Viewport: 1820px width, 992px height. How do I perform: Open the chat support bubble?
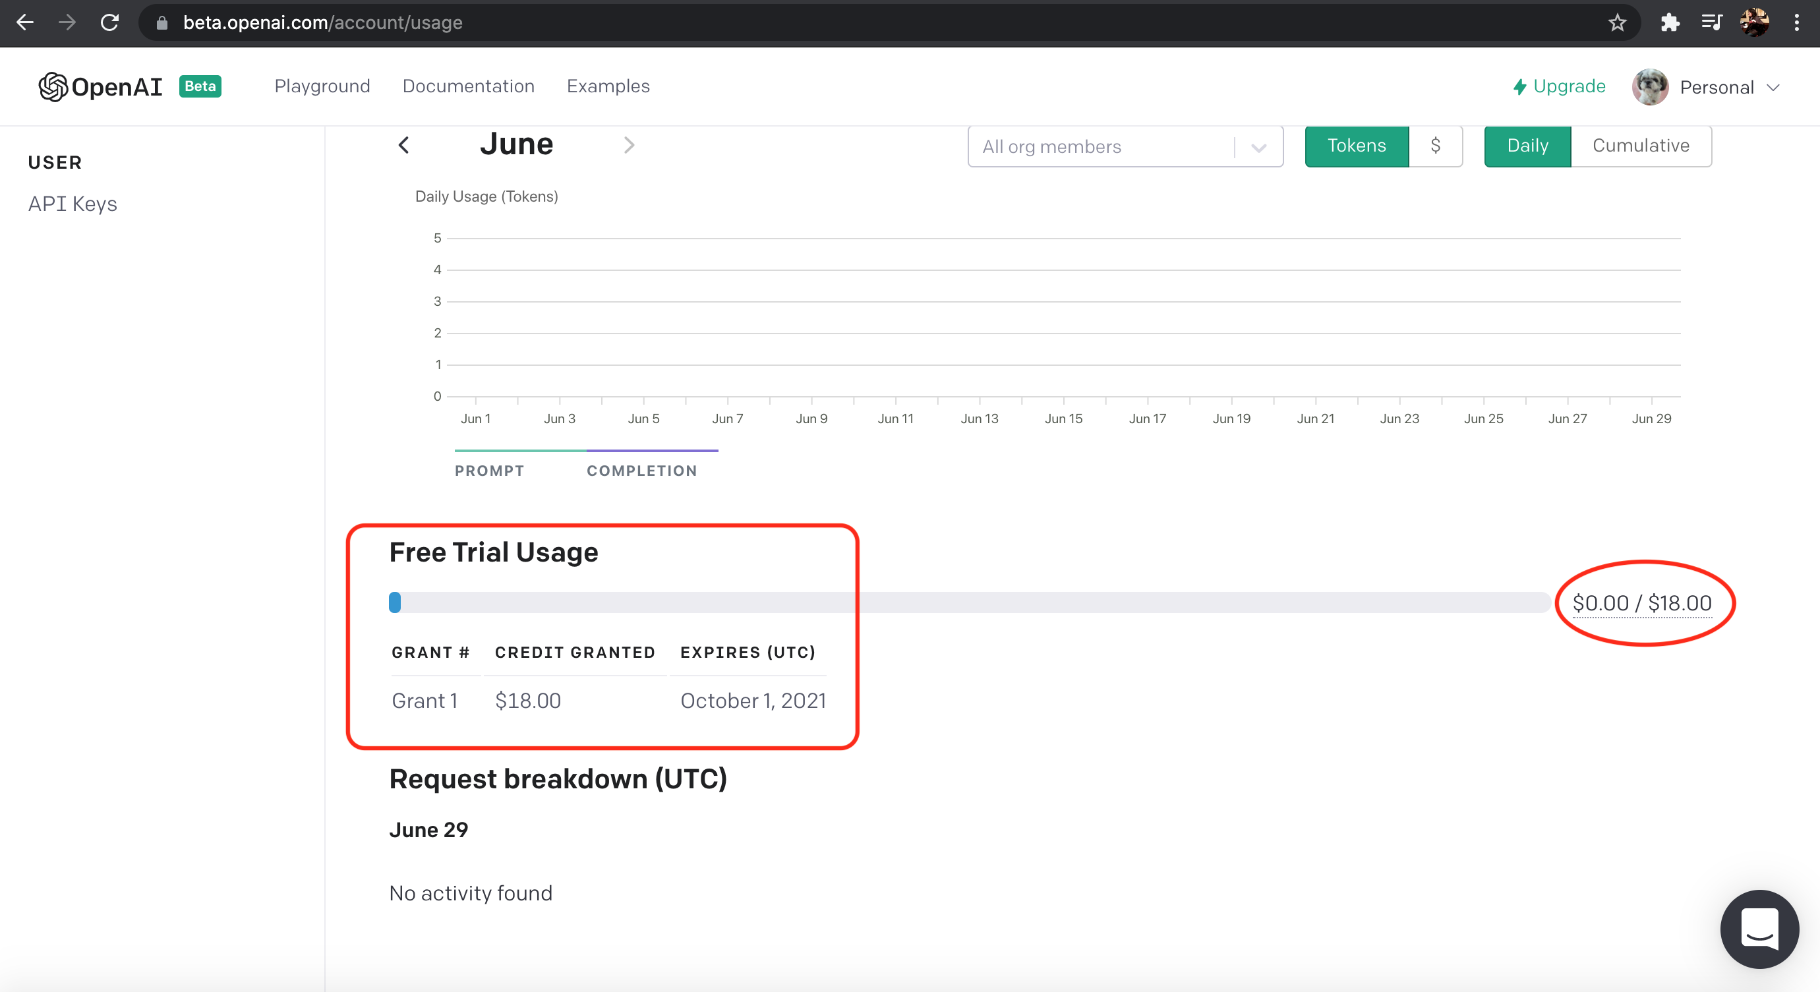[1759, 929]
